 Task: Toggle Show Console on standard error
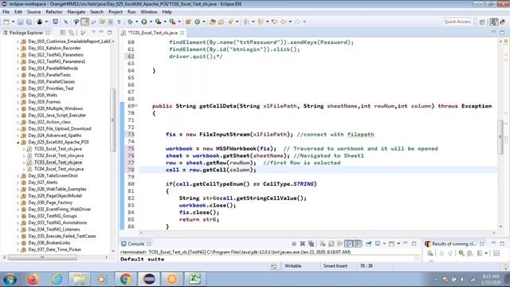[x=357, y=244]
